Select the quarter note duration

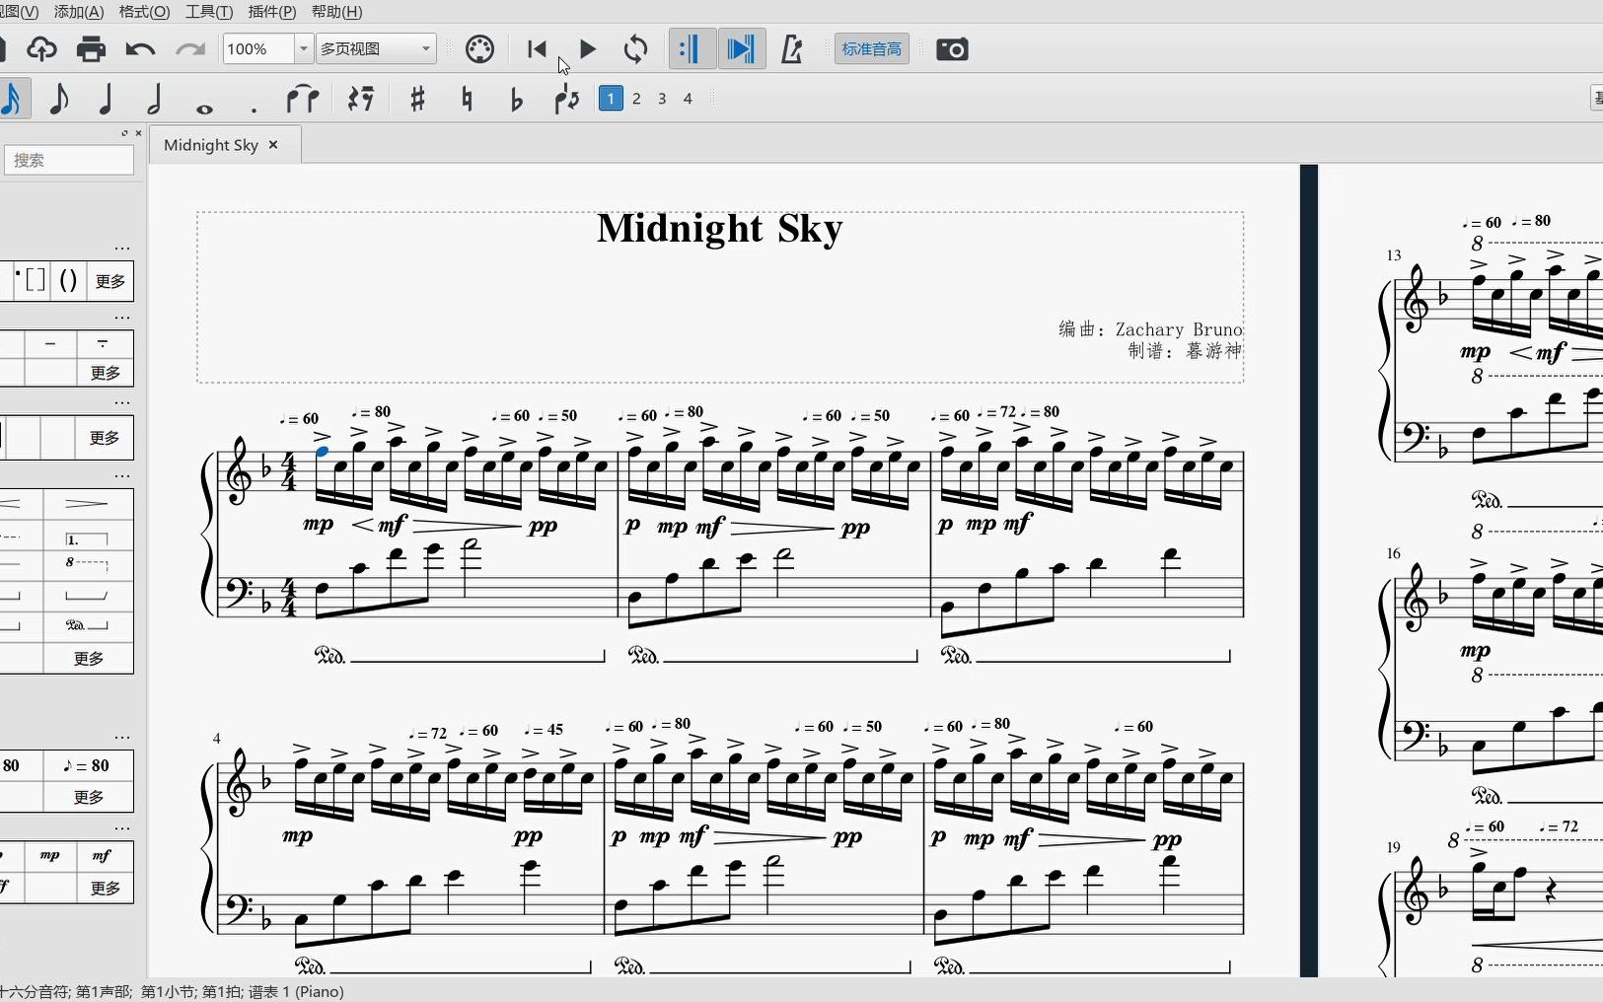[107, 99]
